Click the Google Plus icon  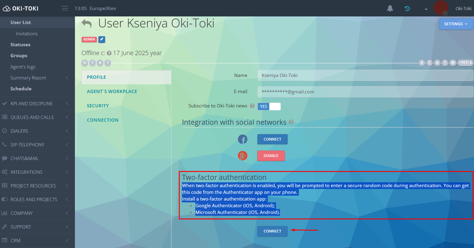click(242, 156)
